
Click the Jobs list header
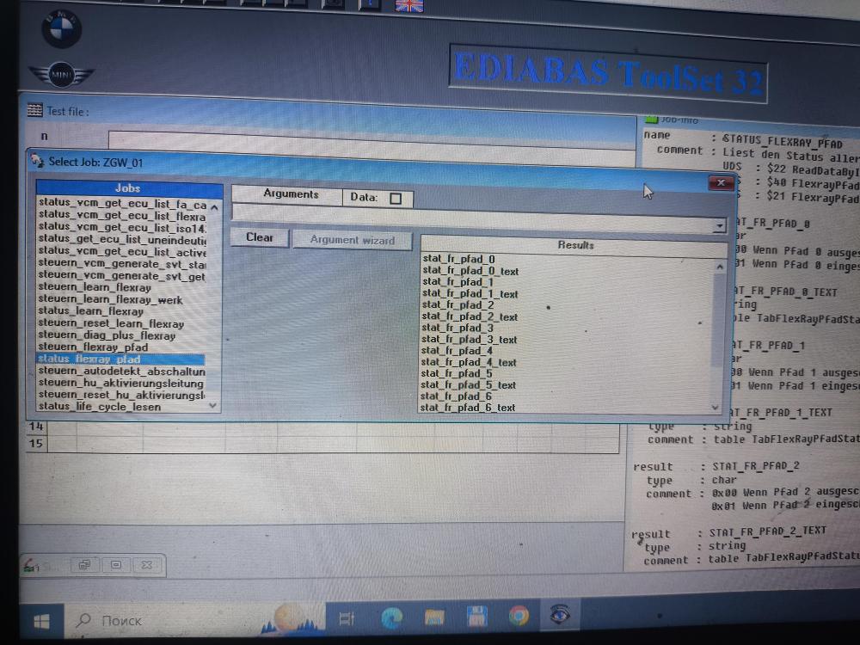[128, 187]
